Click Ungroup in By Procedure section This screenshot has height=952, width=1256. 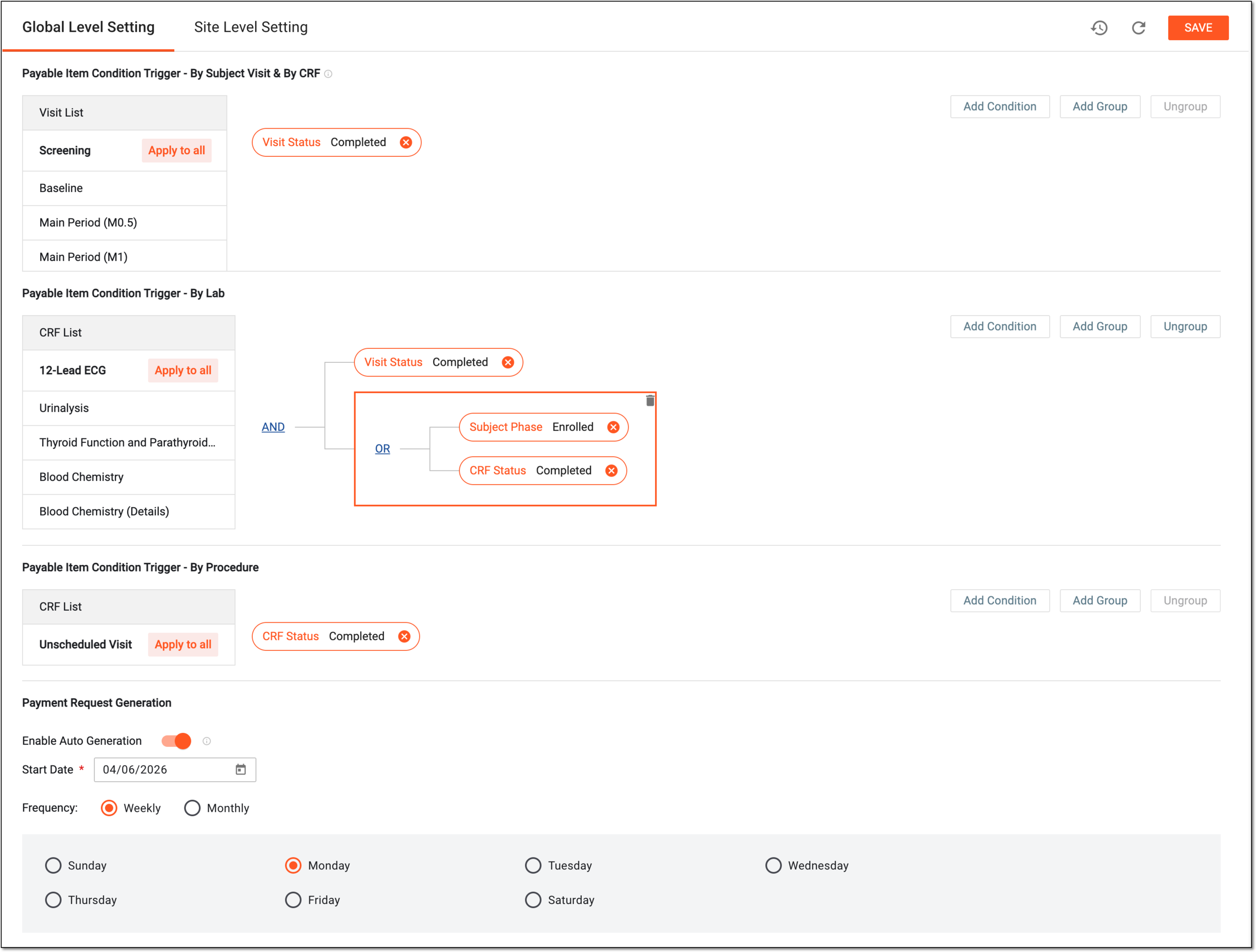click(x=1185, y=601)
